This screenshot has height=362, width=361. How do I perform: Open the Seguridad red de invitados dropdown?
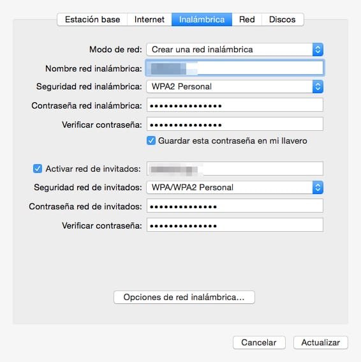click(235, 187)
